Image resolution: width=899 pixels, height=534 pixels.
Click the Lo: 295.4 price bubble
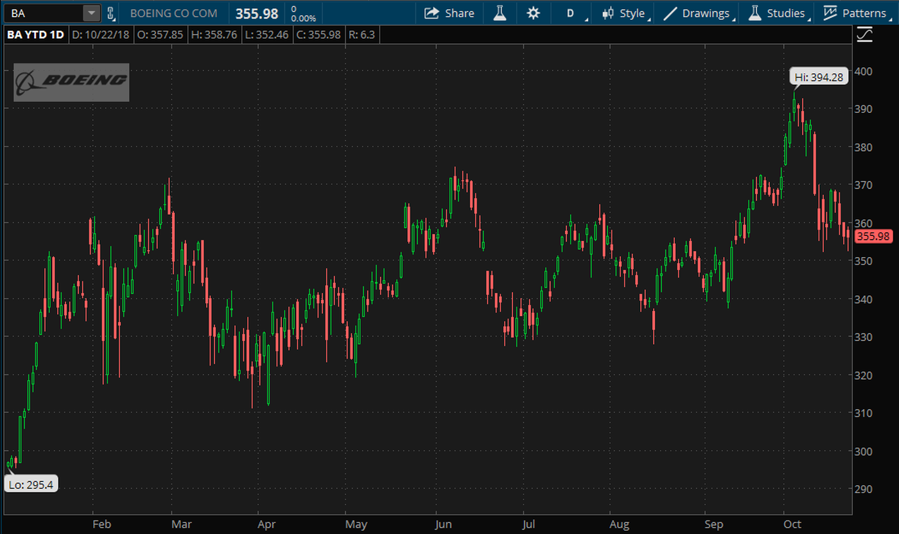click(x=31, y=484)
